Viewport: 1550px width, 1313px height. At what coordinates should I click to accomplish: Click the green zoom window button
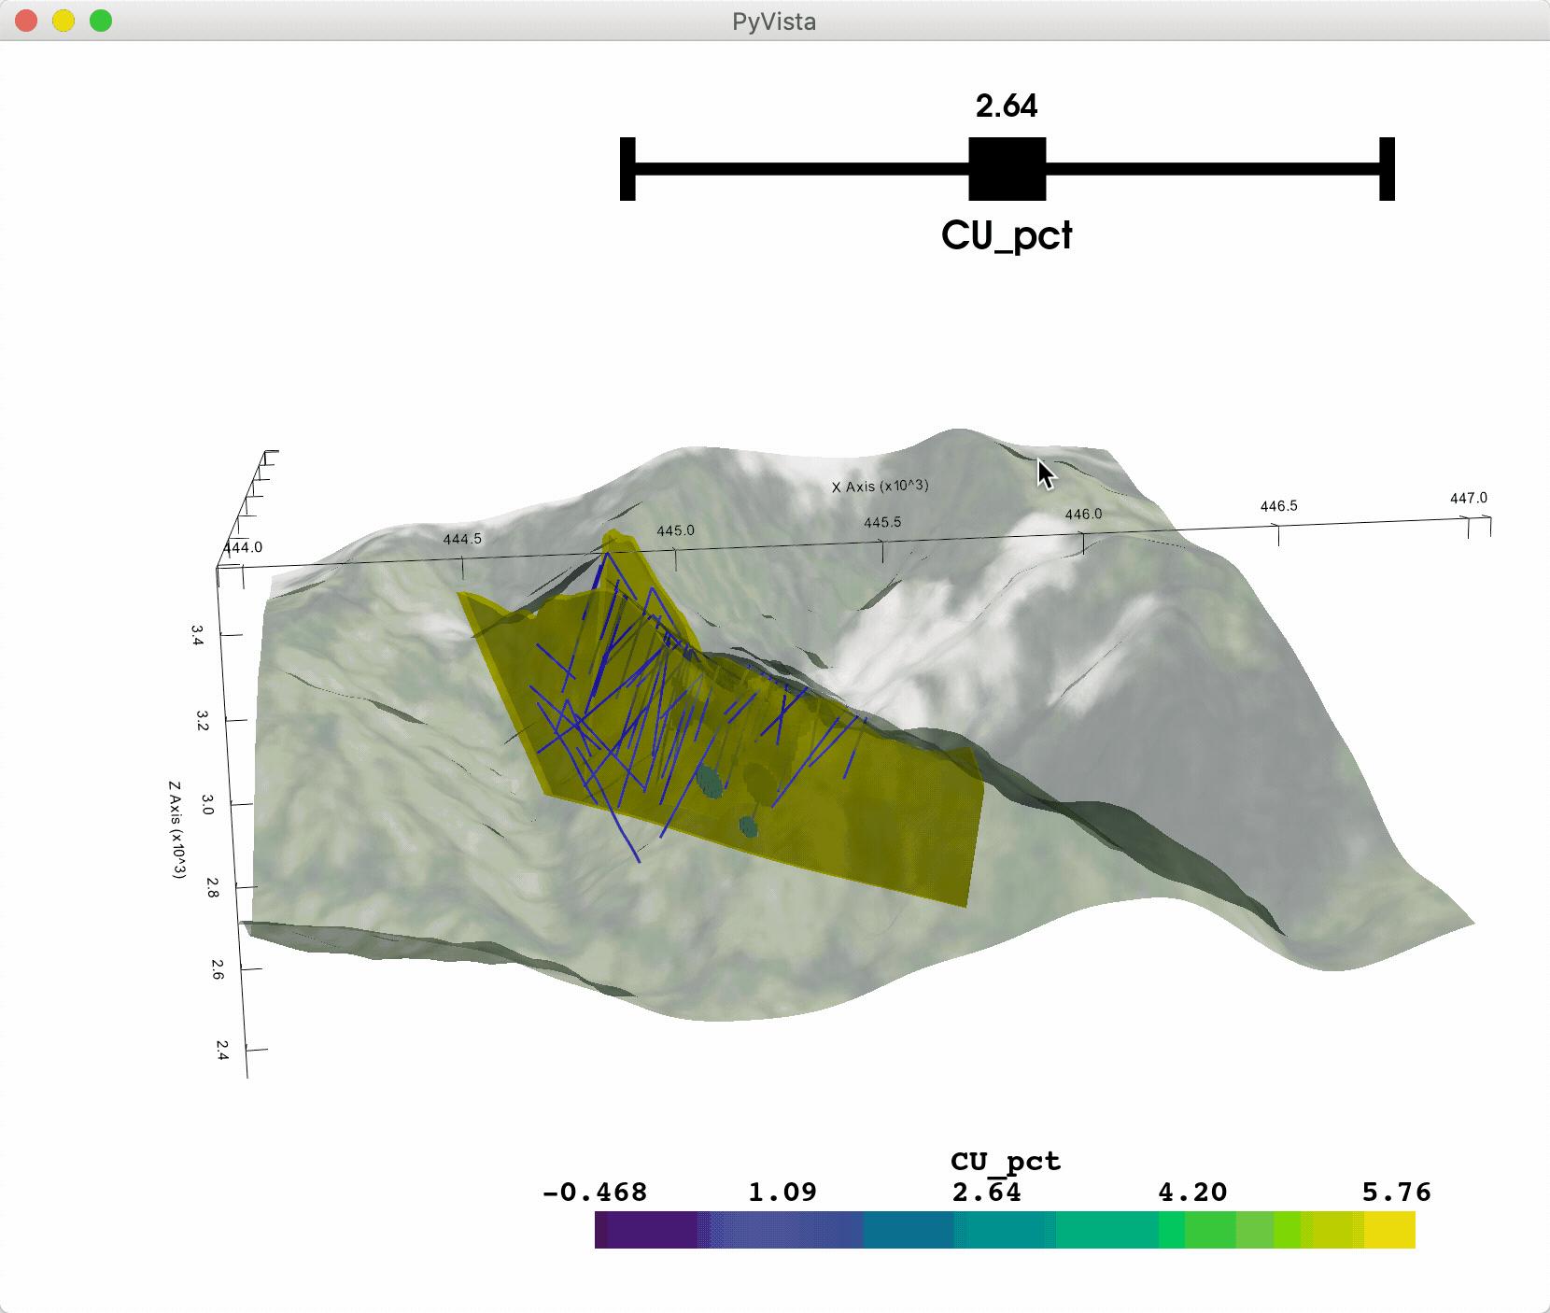(x=101, y=21)
